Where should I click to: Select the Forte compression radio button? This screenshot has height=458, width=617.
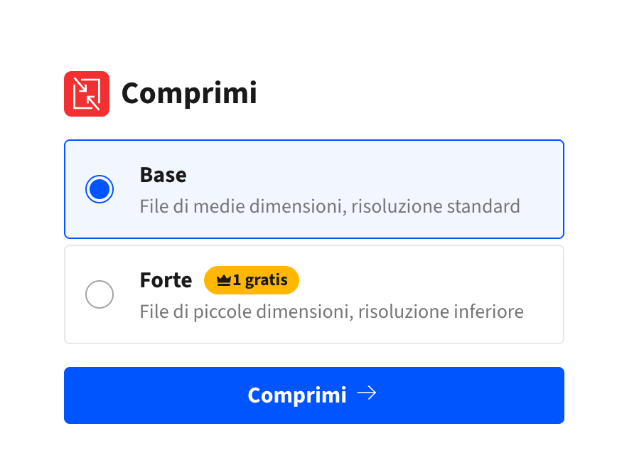click(100, 294)
